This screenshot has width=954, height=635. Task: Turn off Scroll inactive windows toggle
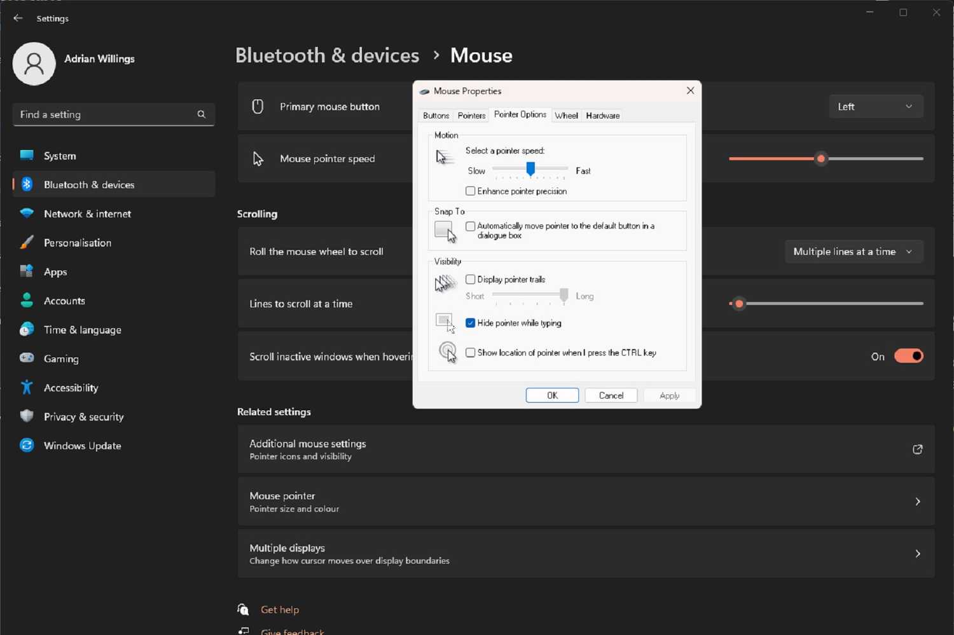tap(908, 356)
